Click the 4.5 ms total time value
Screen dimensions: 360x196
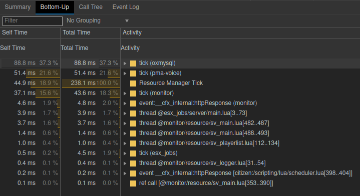tap(86, 153)
